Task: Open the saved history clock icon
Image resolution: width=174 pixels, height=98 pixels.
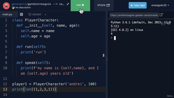Action: click(x=30, y=14)
